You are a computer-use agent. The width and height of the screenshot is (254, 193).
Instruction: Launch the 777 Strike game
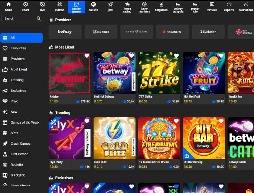[x=159, y=73]
